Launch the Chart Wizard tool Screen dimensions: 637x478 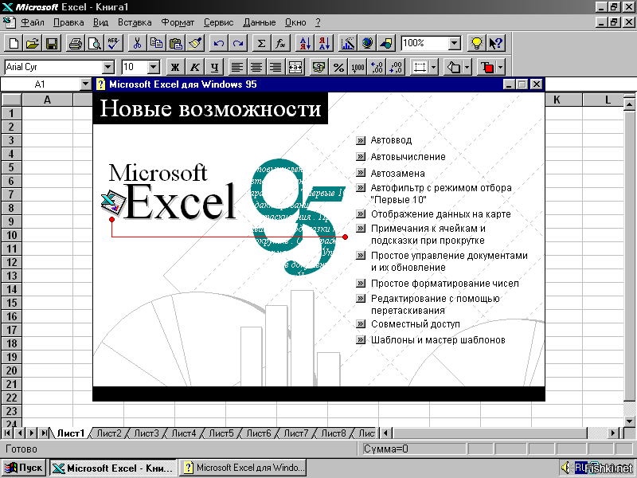tap(348, 43)
